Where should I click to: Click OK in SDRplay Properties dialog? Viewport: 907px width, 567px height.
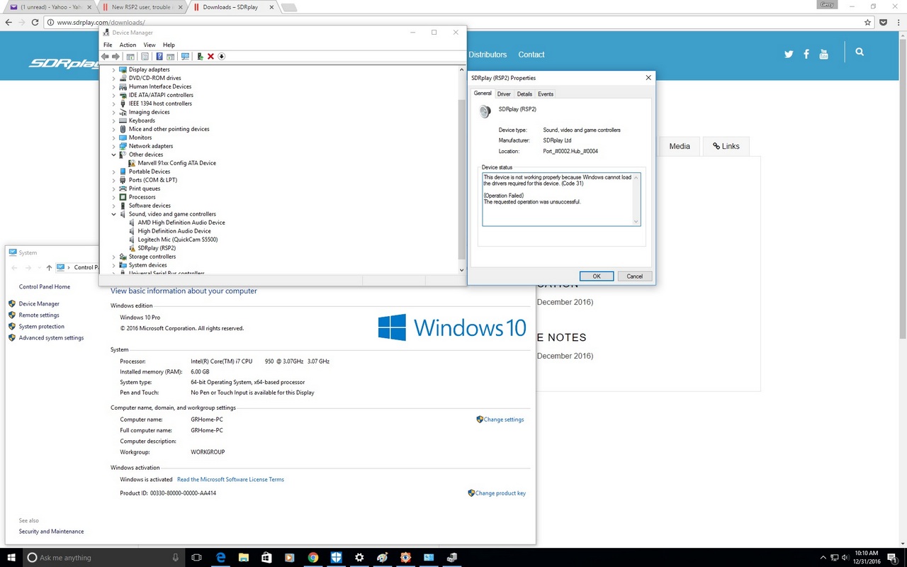(x=597, y=276)
